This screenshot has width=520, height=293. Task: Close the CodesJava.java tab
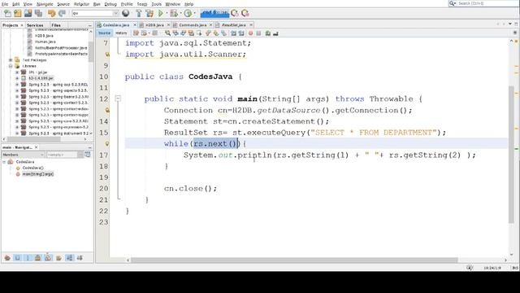pos(135,25)
